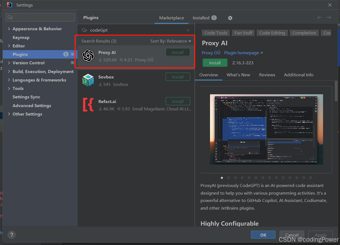Select the first carousel dot indicator
340x245 pixels.
coord(222,178)
